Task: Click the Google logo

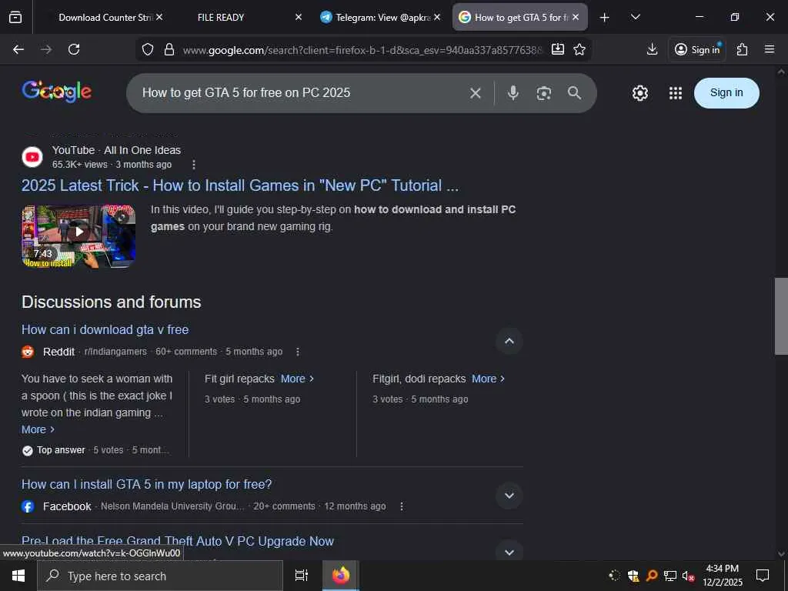Action: [x=56, y=92]
